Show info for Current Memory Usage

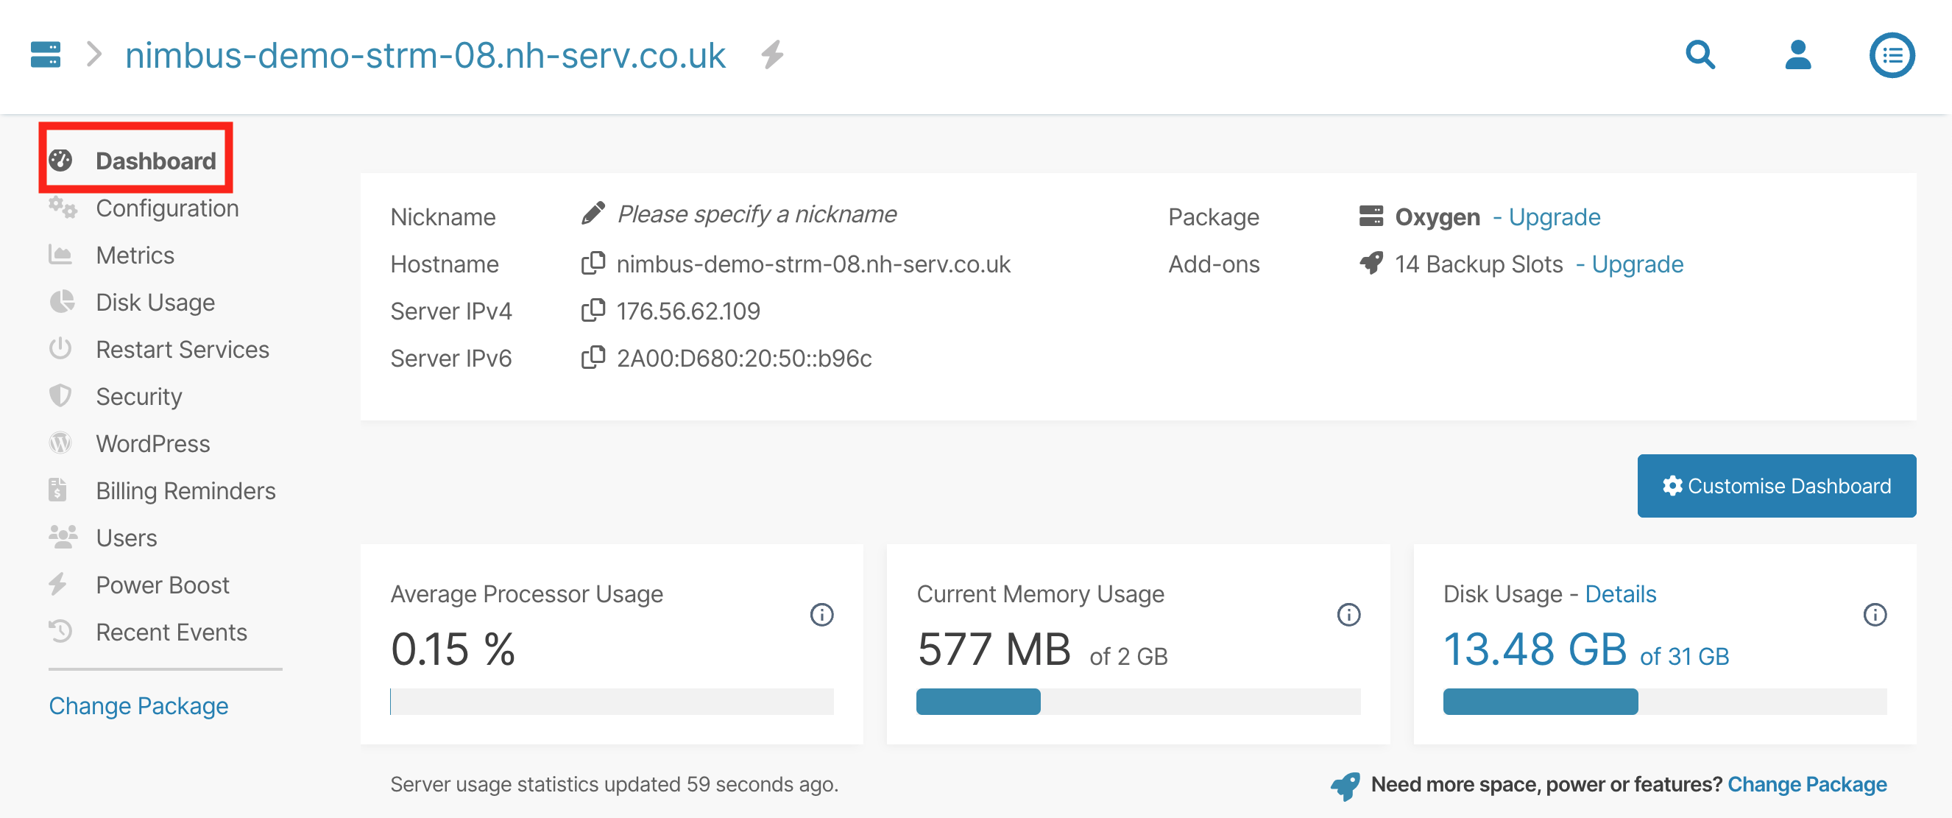pyautogui.click(x=1348, y=614)
